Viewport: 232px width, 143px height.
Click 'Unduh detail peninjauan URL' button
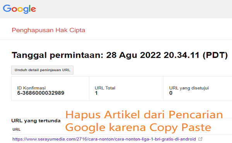(42, 70)
